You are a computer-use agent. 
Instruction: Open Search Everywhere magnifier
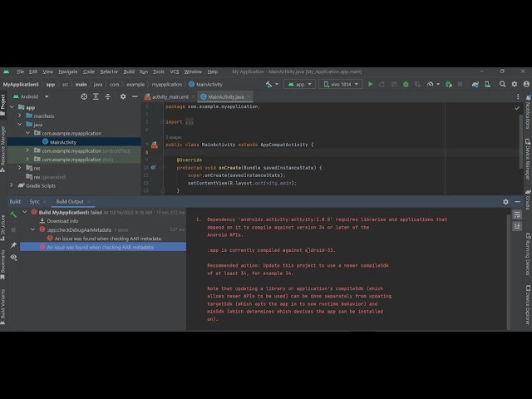pyautogui.click(x=502, y=84)
